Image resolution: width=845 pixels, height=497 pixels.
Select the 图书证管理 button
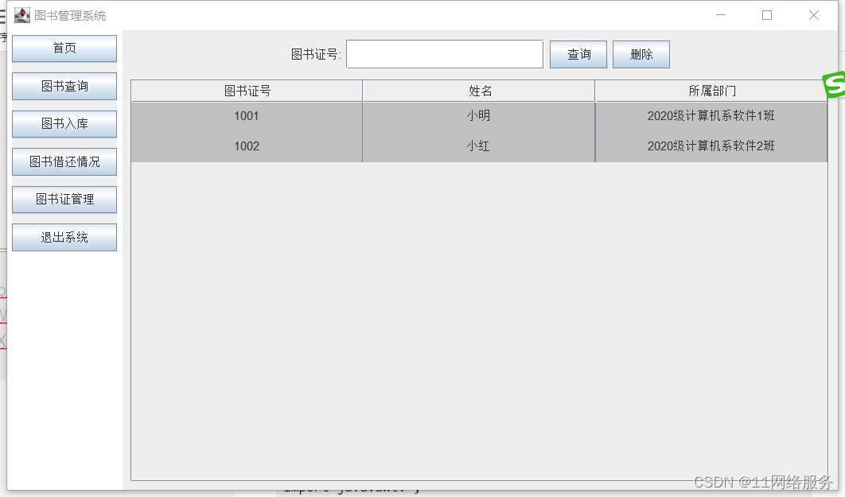pyautogui.click(x=64, y=200)
